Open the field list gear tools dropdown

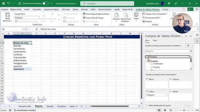click(189, 46)
